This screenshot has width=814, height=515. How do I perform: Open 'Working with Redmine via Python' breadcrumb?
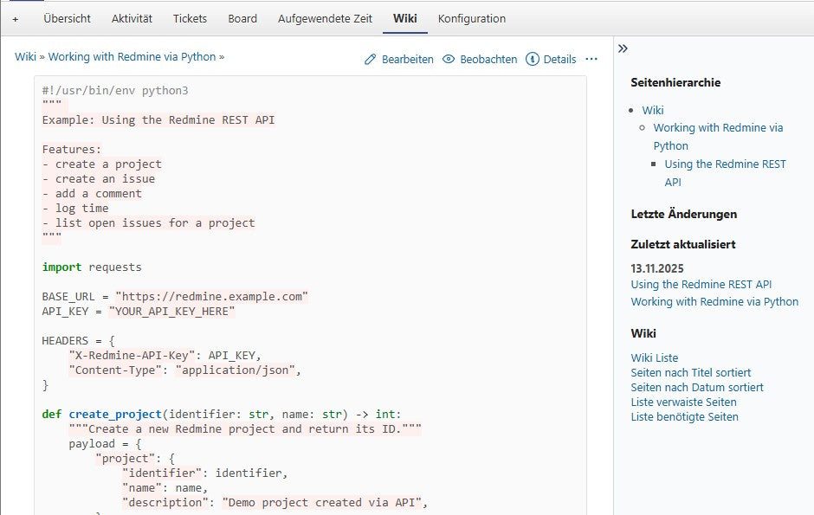[132, 57]
